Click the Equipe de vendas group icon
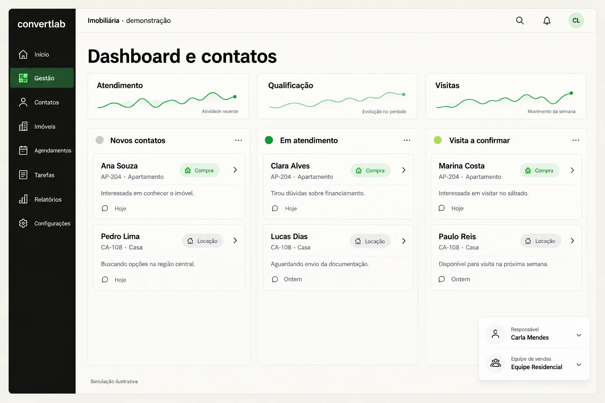 496,363
